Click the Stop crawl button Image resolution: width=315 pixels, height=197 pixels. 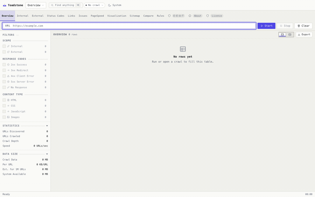[285, 26]
